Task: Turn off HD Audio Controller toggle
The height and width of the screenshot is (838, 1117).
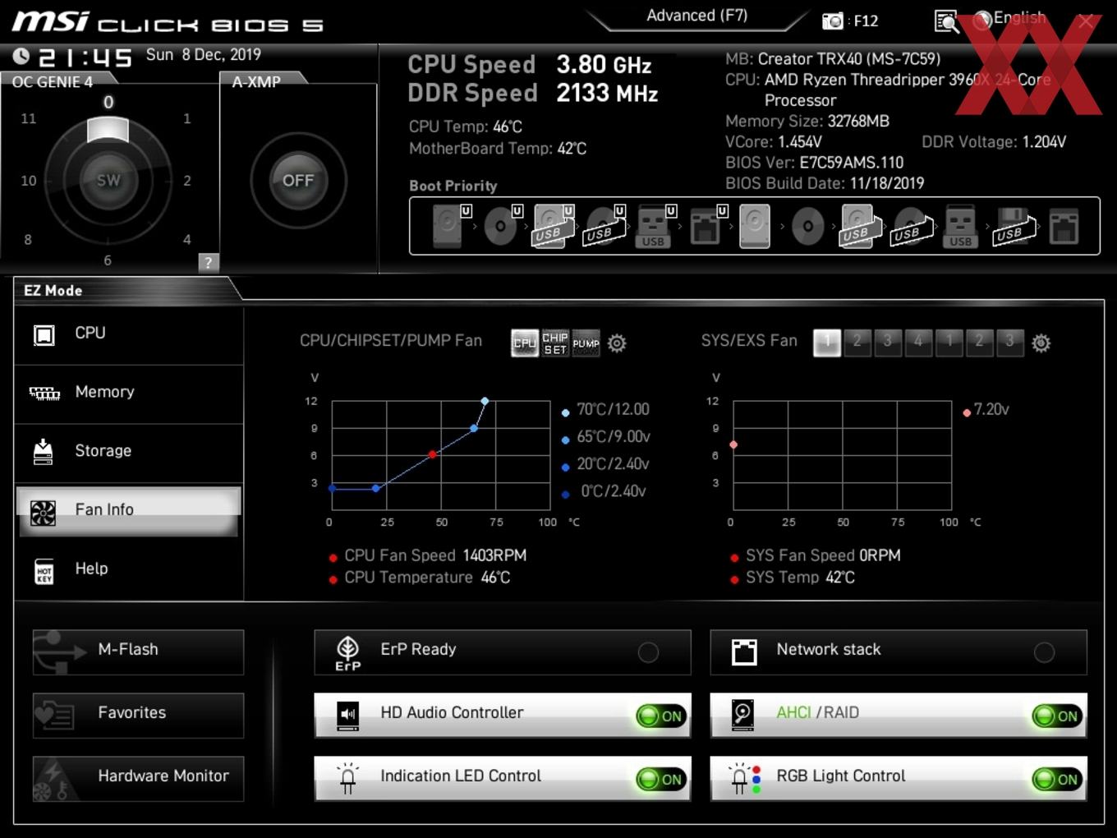Action: pos(661,716)
